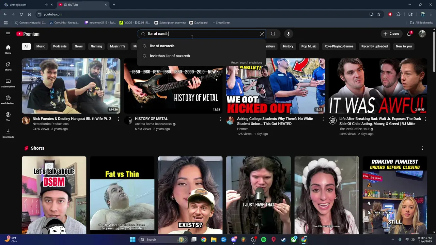Open Chrome apps grid in bookmarks bar
The height and width of the screenshot is (245, 436).
(x=6, y=22)
